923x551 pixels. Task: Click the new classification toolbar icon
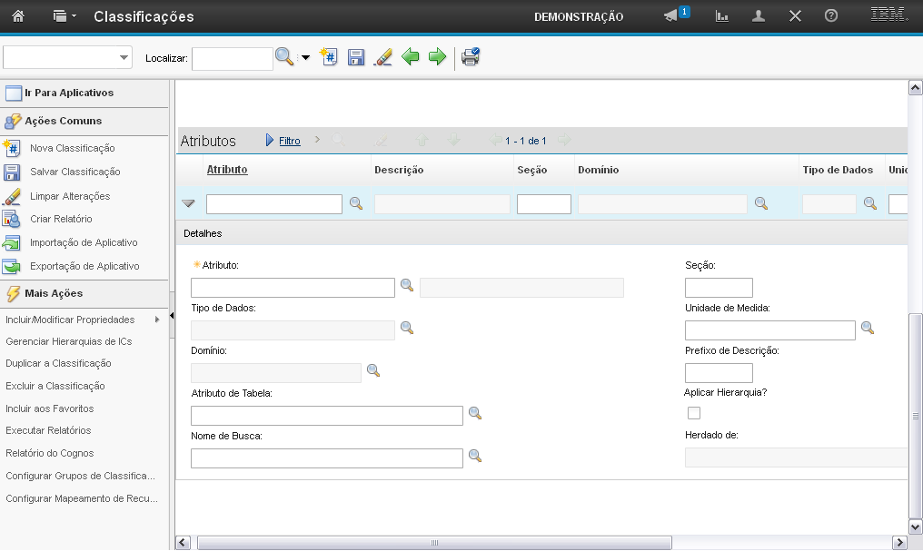[329, 57]
